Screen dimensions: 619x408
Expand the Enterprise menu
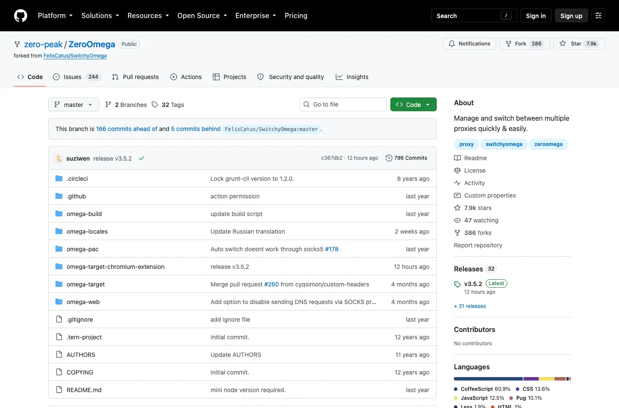tap(255, 15)
